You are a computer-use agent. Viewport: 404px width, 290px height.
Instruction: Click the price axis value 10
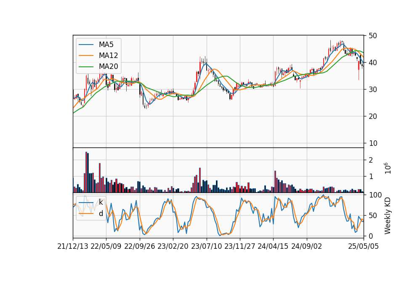(x=373, y=143)
